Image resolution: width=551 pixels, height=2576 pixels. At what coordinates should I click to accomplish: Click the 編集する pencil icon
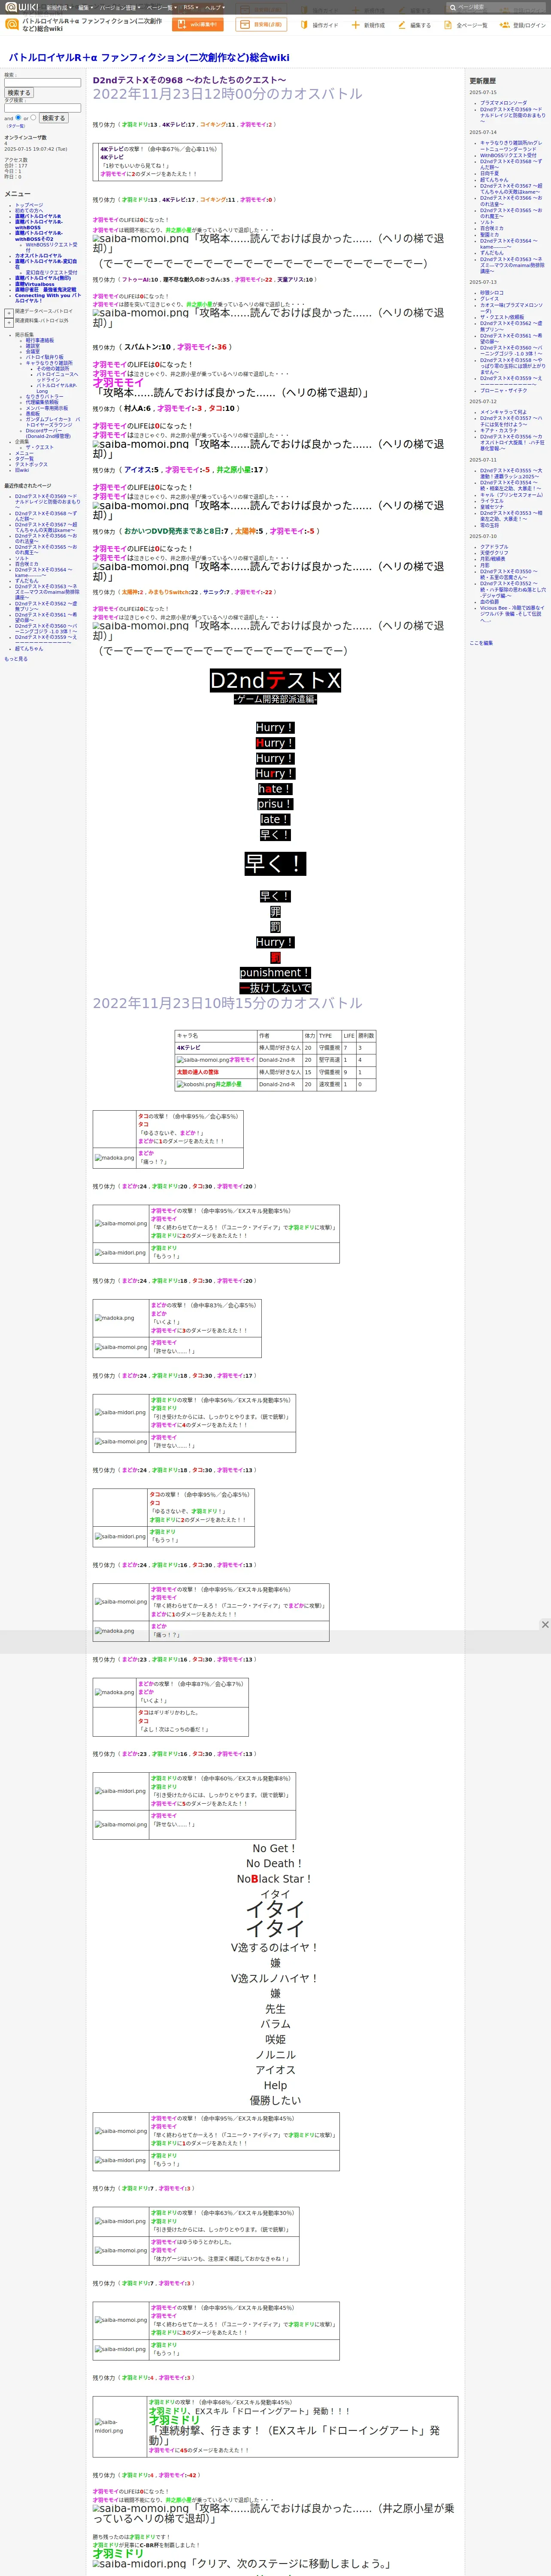click(x=402, y=25)
